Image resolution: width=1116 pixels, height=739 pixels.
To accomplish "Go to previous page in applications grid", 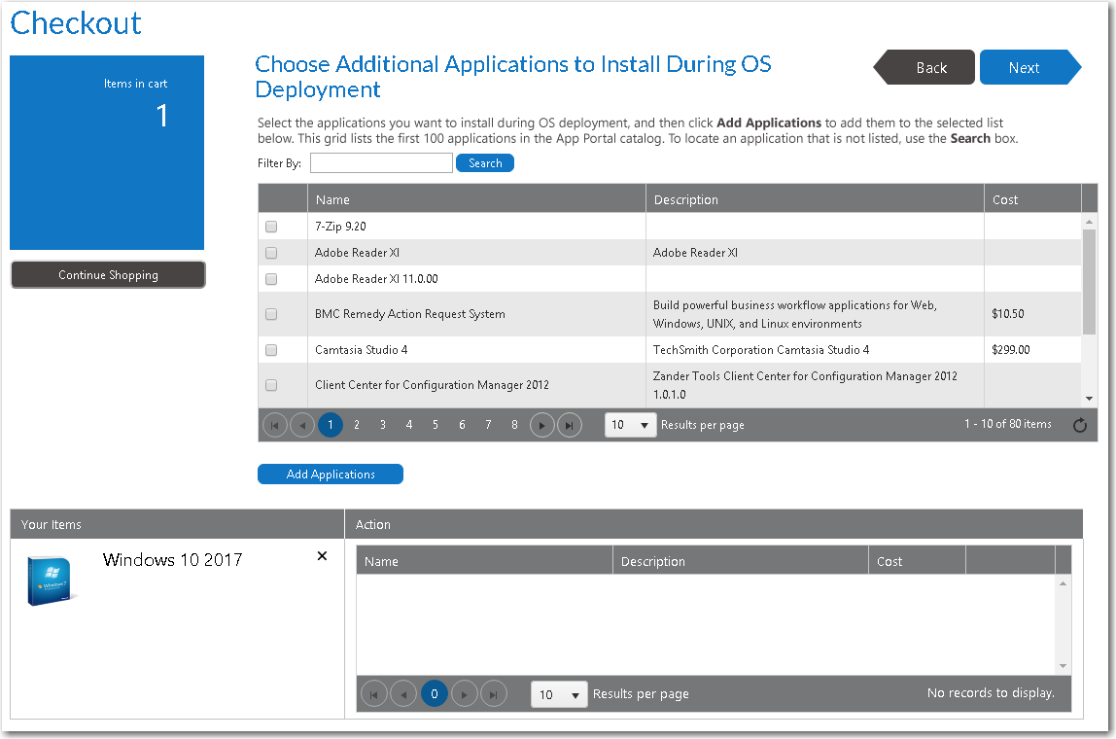I will [302, 425].
